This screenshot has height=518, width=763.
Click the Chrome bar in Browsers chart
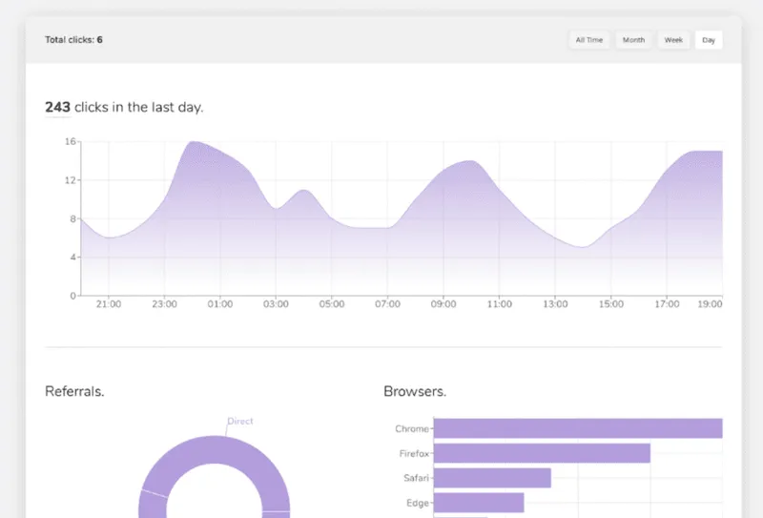(x=578, y=428)
